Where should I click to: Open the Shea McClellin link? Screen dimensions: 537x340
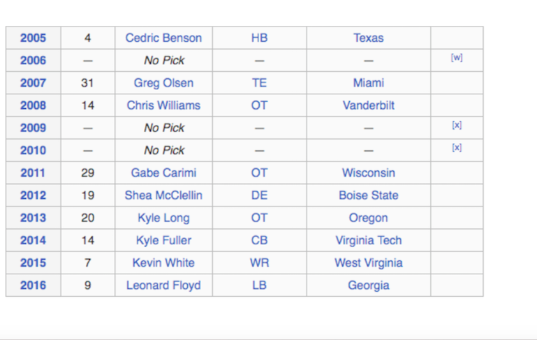[x=163, y=195]
